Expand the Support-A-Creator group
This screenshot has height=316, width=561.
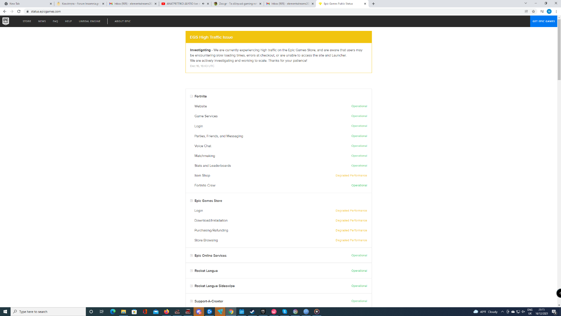coord(191,301)
